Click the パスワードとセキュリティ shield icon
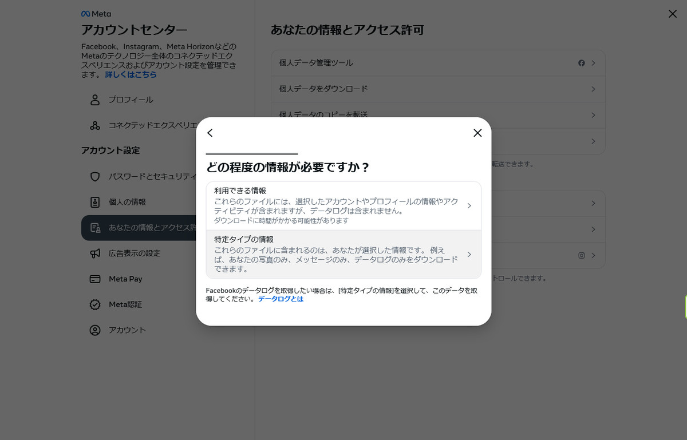687x440 pixels. click(95, 177)
